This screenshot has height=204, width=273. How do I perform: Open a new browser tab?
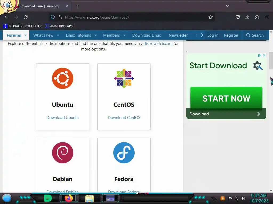coord(77,6)
